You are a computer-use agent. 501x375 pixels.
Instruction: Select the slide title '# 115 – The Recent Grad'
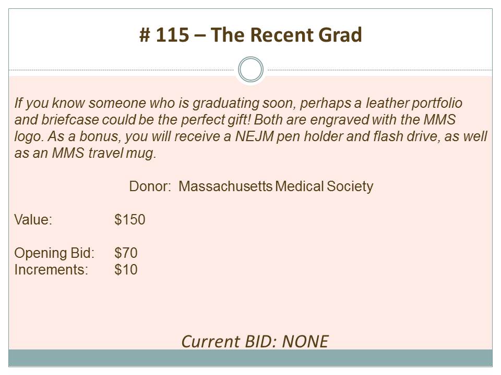pyautogui.click(x=250, y=34)
